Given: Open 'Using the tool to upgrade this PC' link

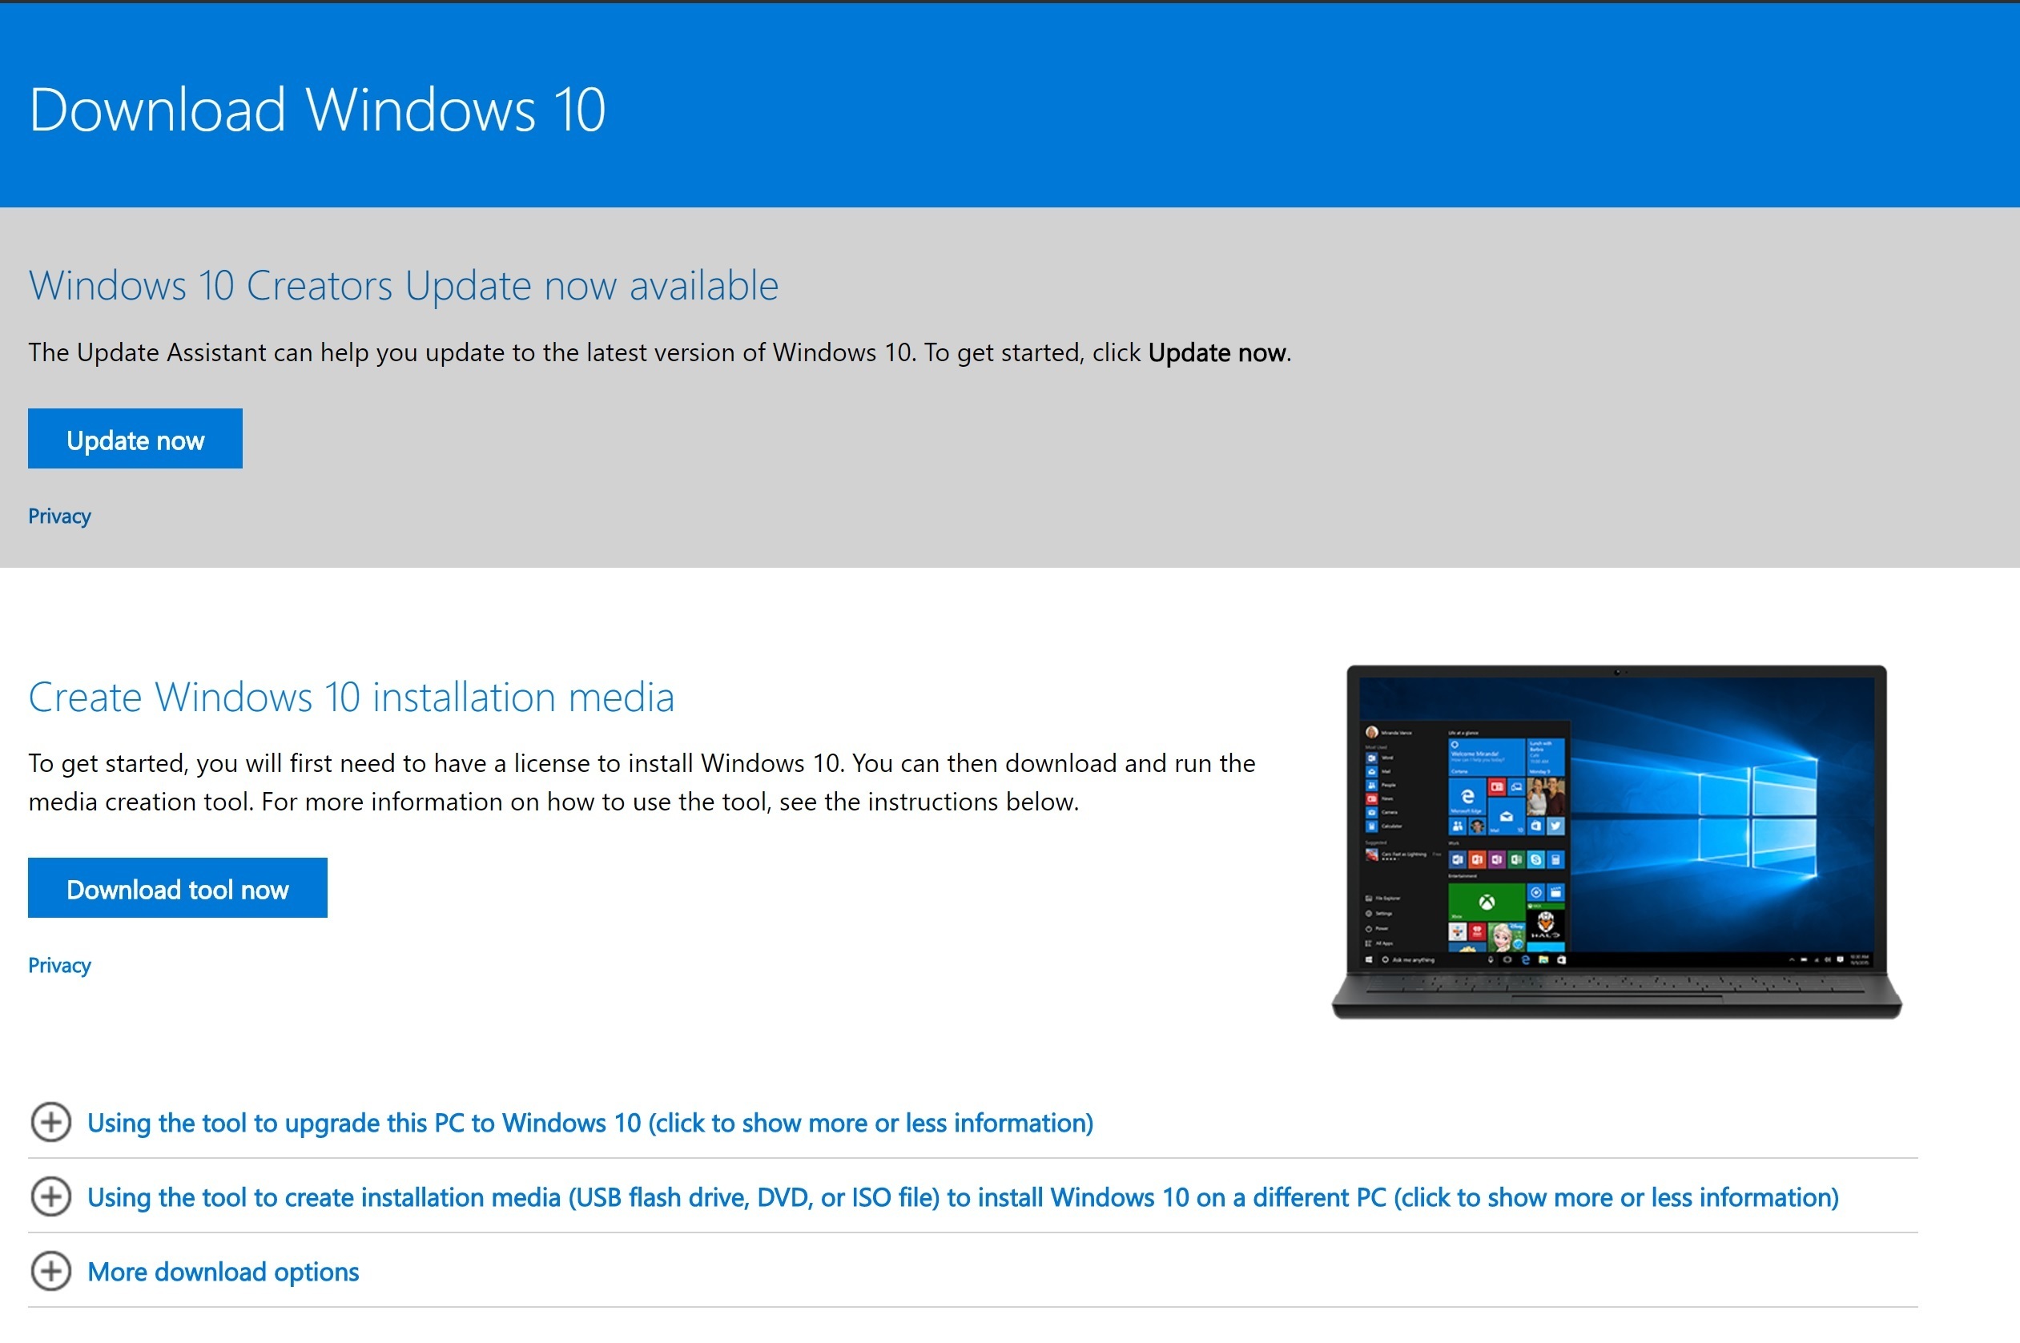Looking at the screenshot, I should tap(590, 1123).
